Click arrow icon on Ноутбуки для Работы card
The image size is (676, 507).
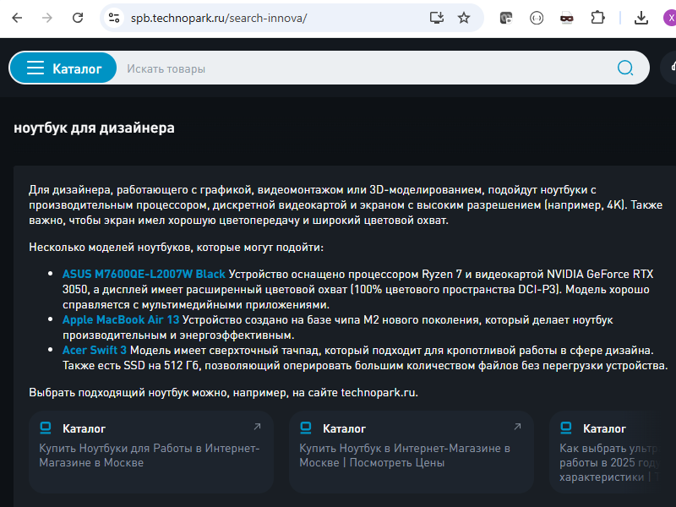coord(258,427)
